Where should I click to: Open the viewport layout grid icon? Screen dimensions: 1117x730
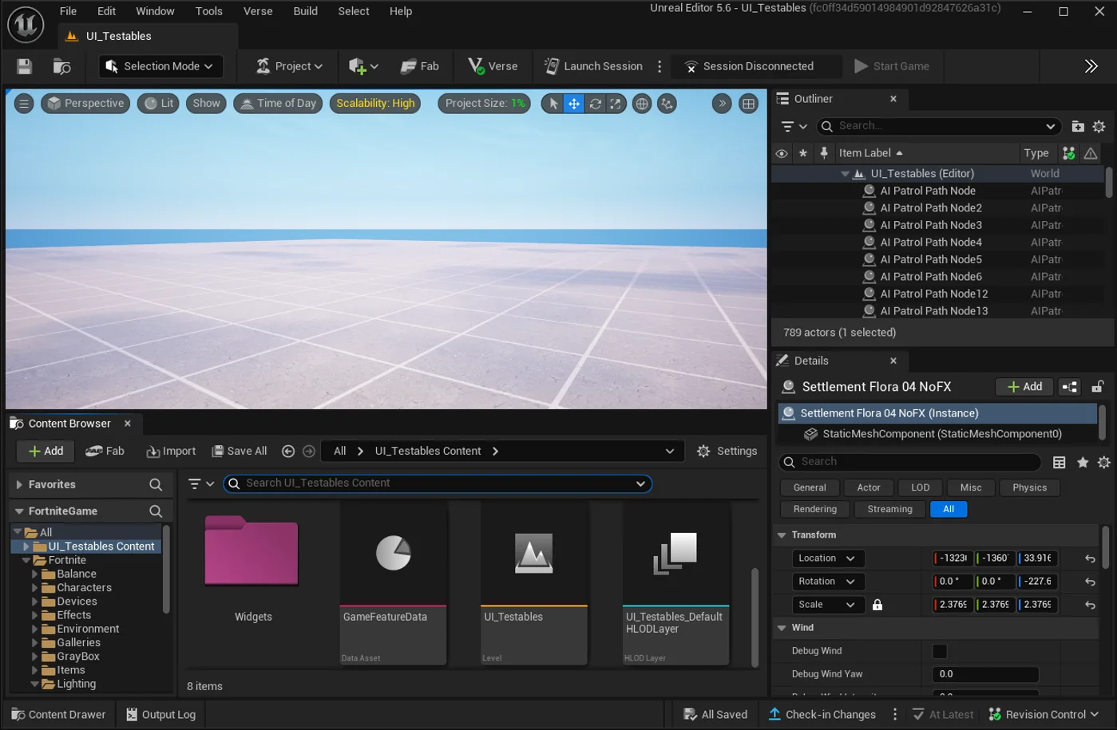[x=748, y=104]
